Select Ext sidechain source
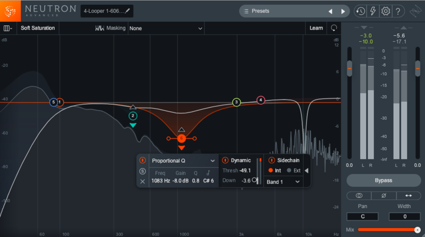The width and height of the screenshot is (425, 237). (289, 170)
